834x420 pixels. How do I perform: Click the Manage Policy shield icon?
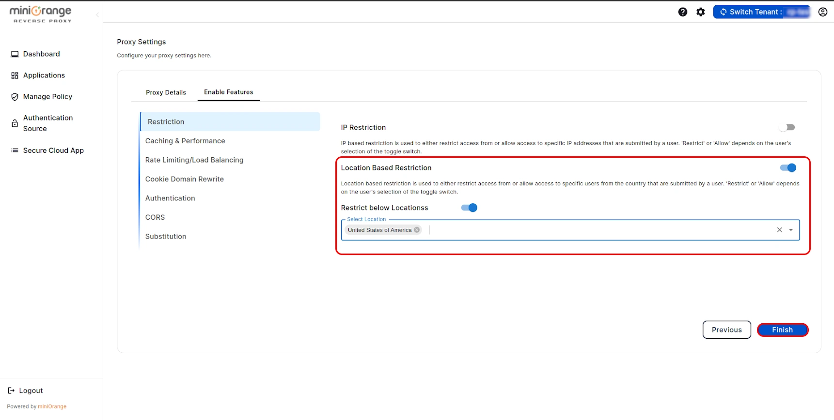(x=15, y=97)
